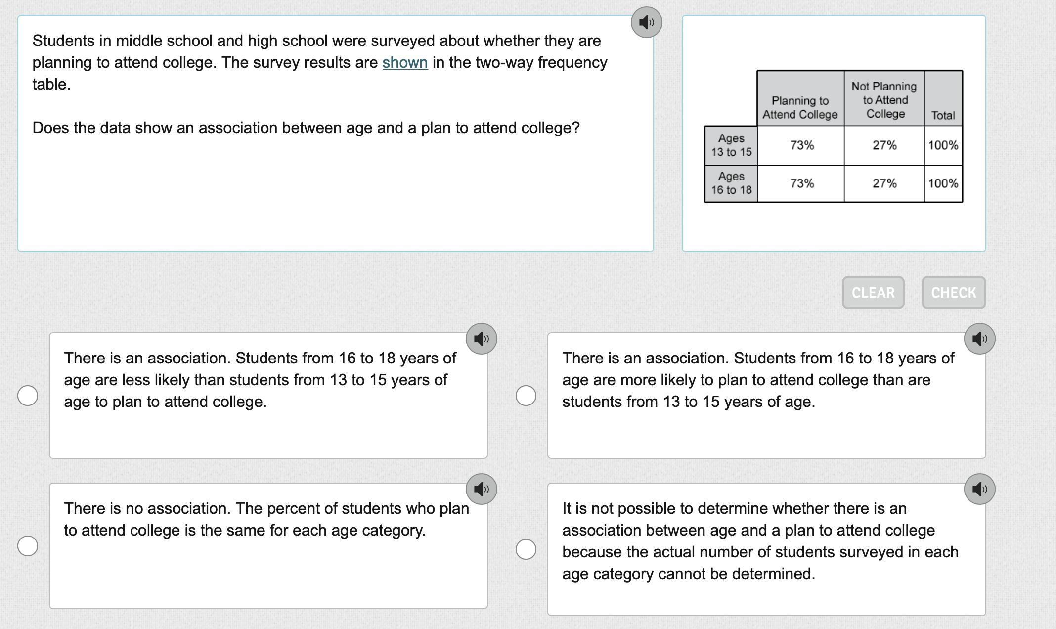Click the question text 'Does the data show'

[x=306, y=128]
